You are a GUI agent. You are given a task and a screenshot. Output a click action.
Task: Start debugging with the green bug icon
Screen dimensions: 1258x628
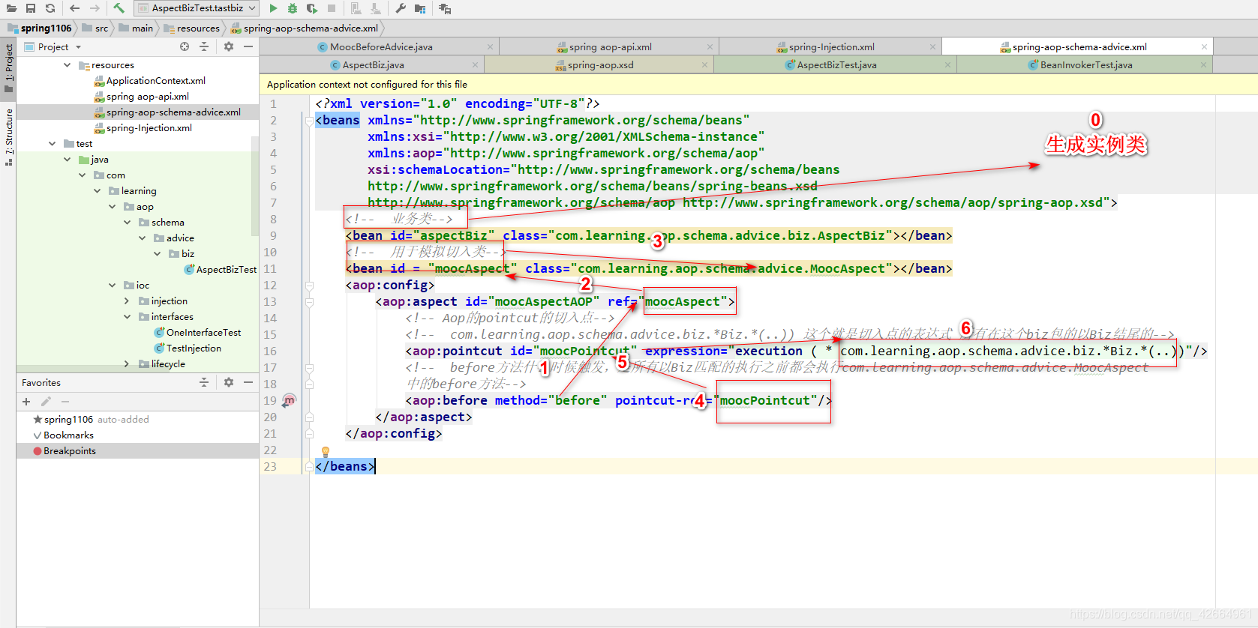[x=293, y=8]
